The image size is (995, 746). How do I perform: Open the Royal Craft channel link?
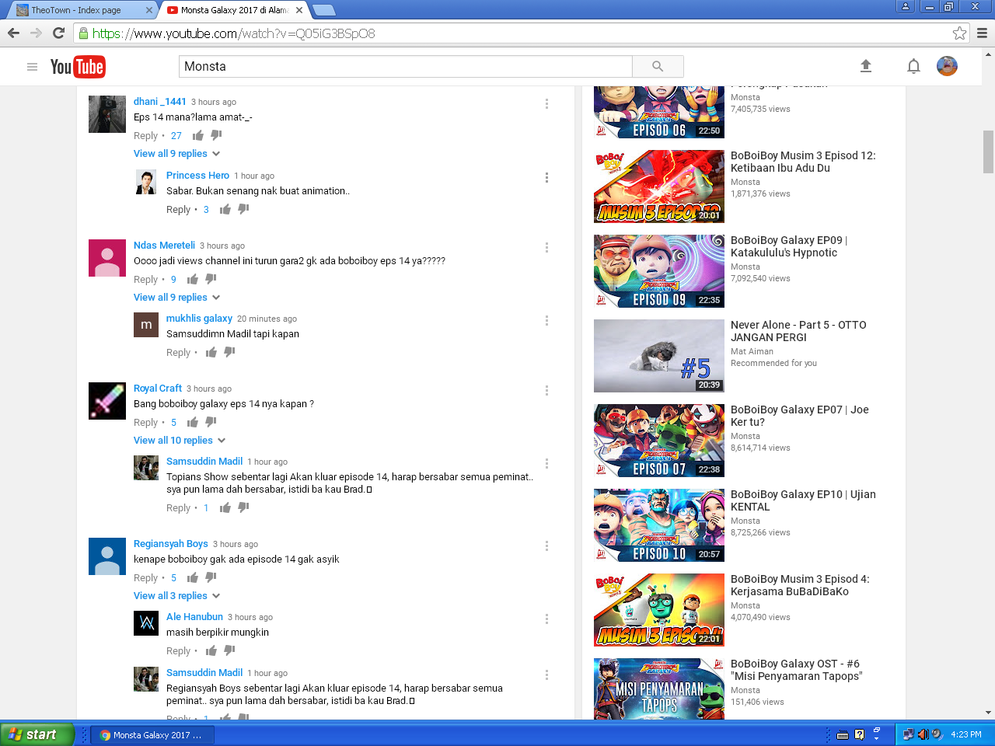158,389
